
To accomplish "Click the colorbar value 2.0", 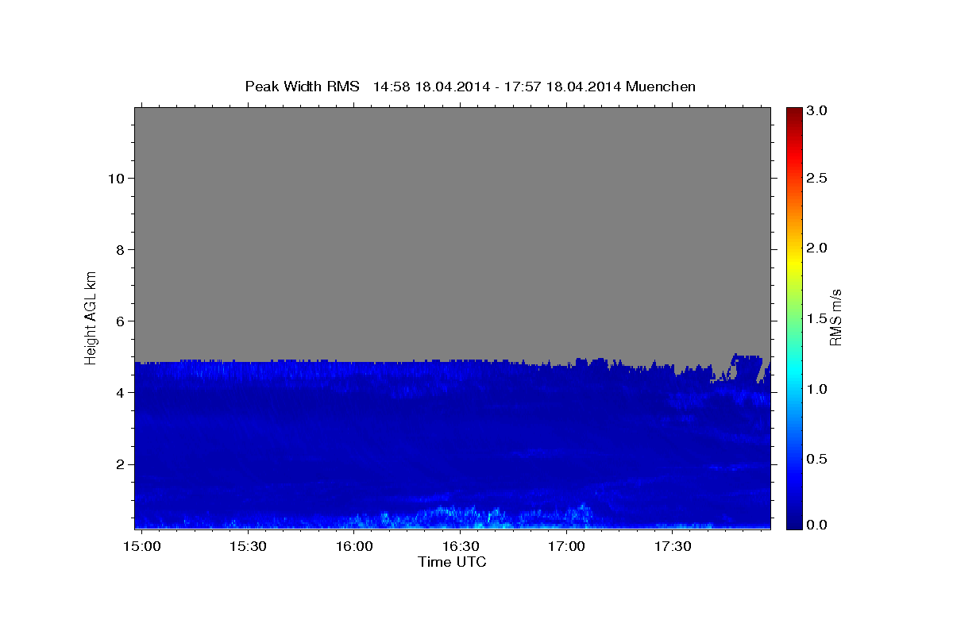I will [x=817, y=248].
